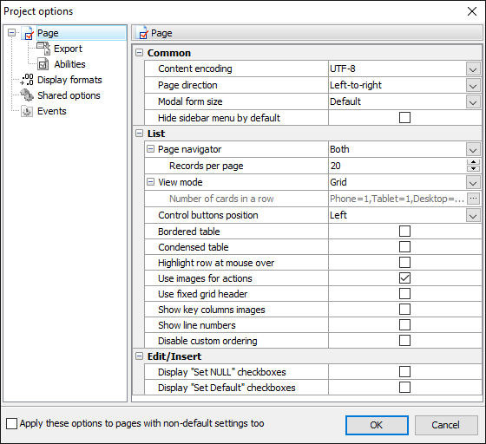Image resolution: width=486 pixels, height=444 pixels.
Task: Increase Records per page with up arrow
Action: click(x=473, y=162)
